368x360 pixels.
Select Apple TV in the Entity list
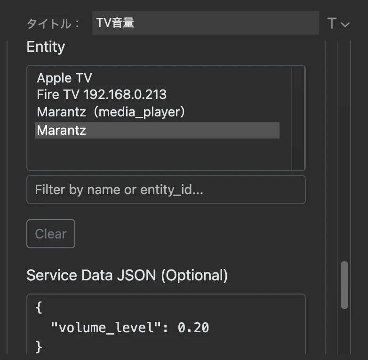point(64,78)
